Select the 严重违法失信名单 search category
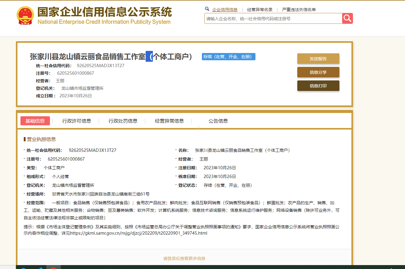Screen dimensions: 405x269 tap(299, 10)
